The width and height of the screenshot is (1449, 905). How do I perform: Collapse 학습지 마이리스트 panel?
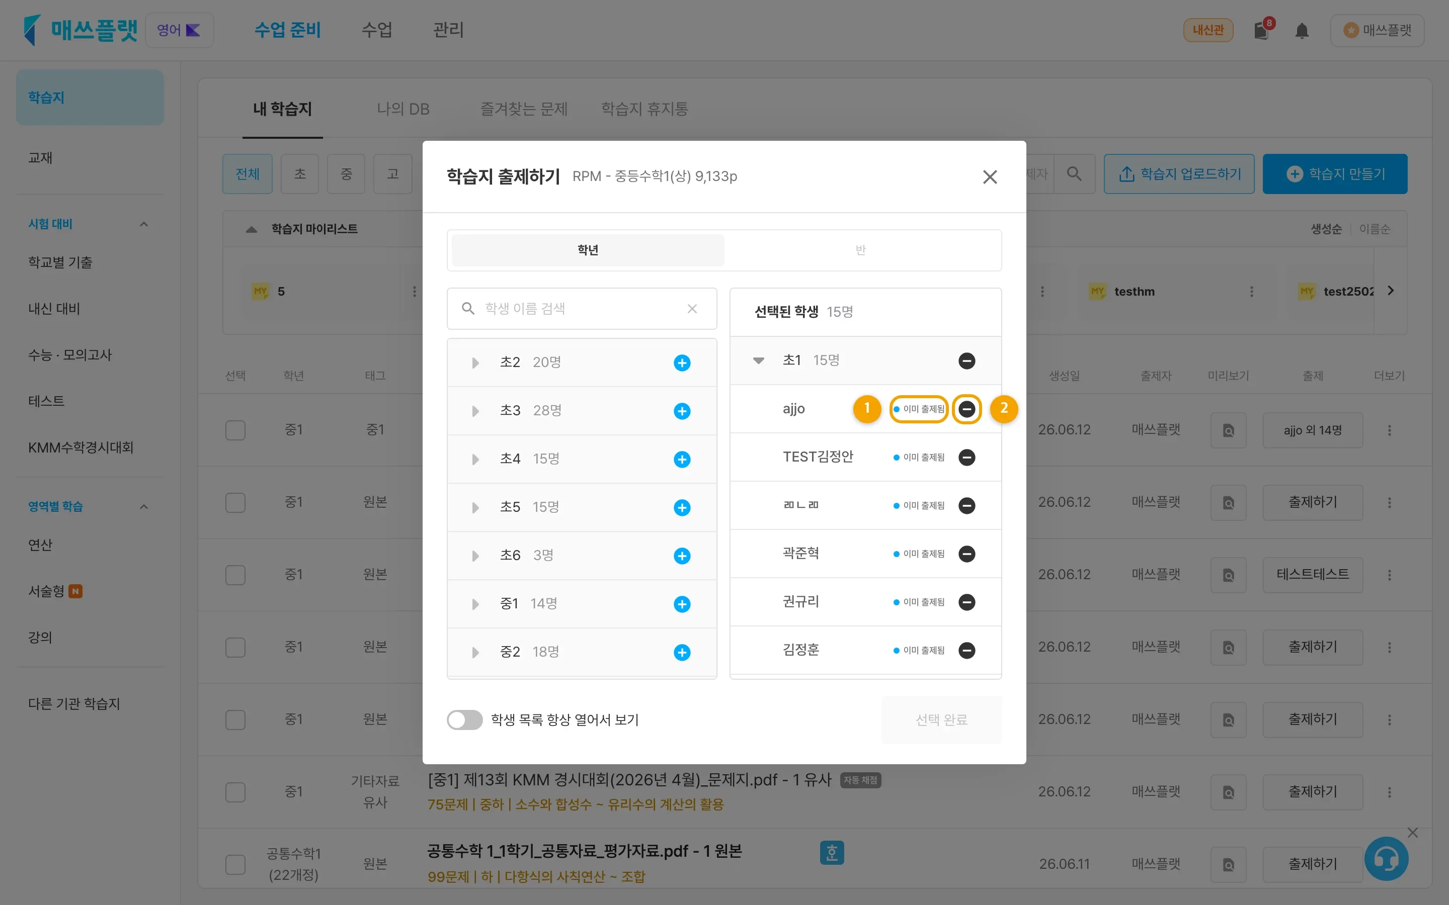[x=252, y=229]
